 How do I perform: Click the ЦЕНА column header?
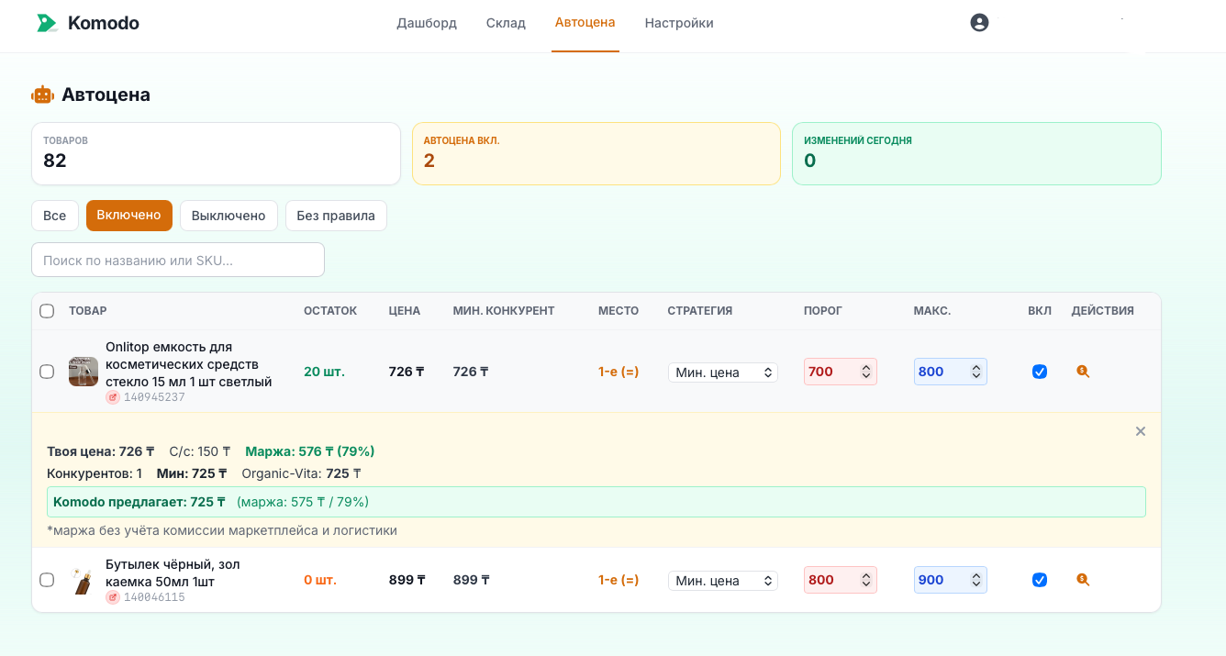pos(405,311)
